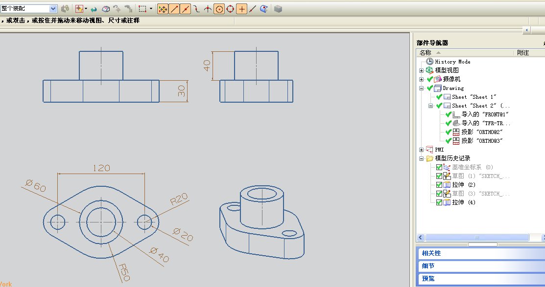Image resolution: width=545 pixels, height=287 pixels.
Task: Click the navigator scrollbar left arrow
Action: pyautogui.click(x=421, y=237)
